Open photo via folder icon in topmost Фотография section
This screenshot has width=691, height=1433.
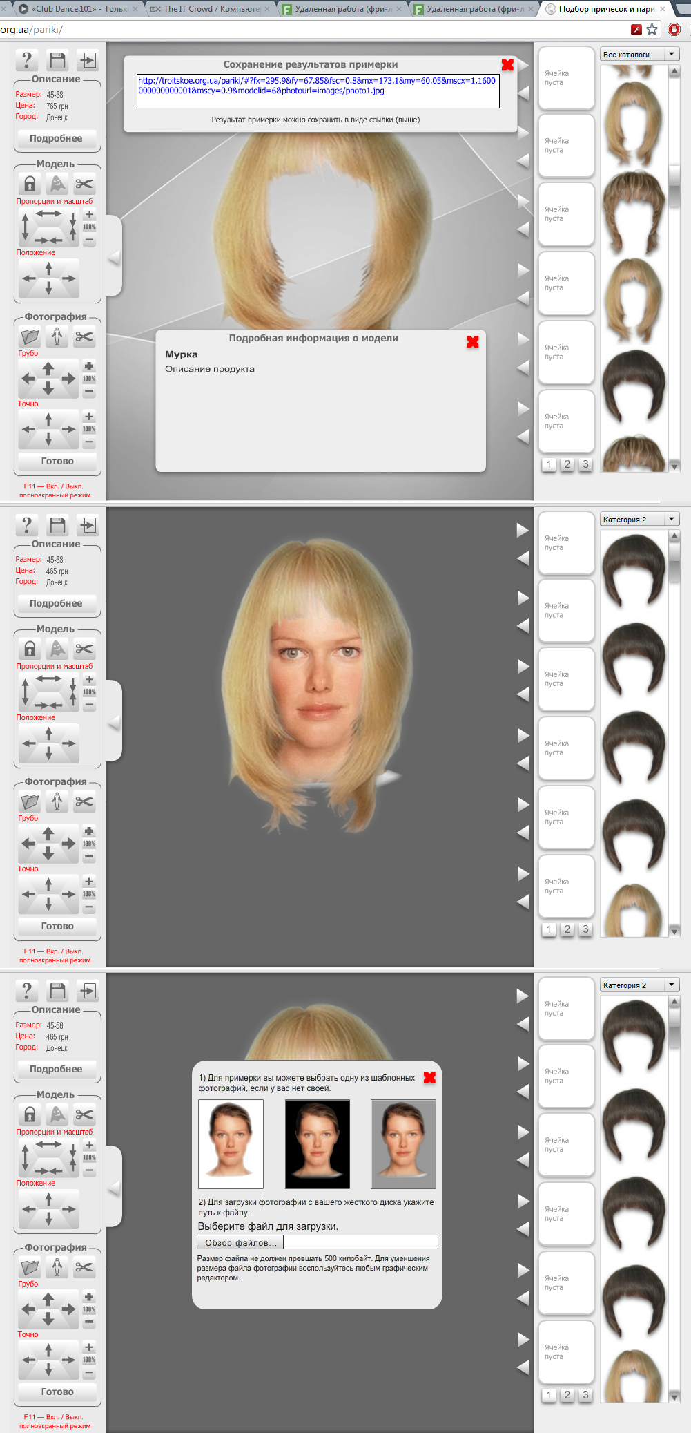[x=30, y=337]
